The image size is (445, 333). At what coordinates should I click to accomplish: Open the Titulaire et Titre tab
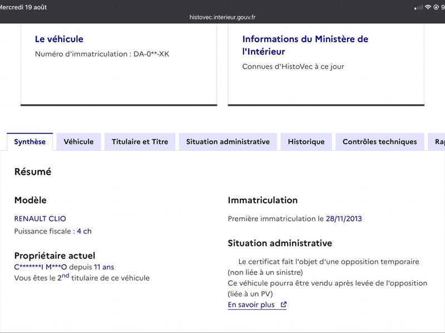[x=140, y=142]
